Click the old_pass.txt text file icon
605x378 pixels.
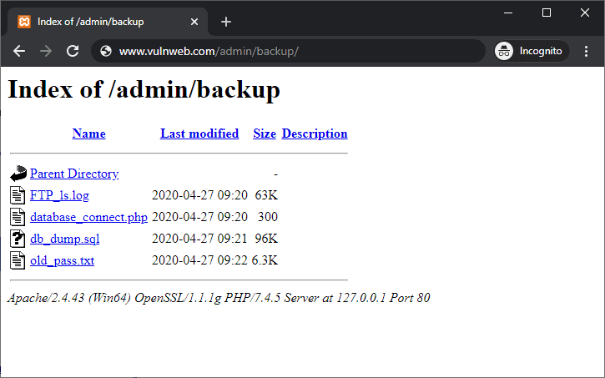pyautogui.click(x=18, y=260)
